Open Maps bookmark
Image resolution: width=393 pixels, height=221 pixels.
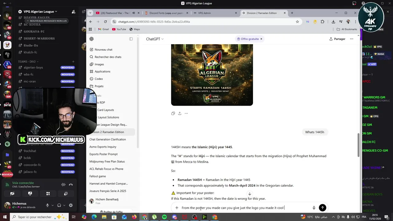coord(134,29)
